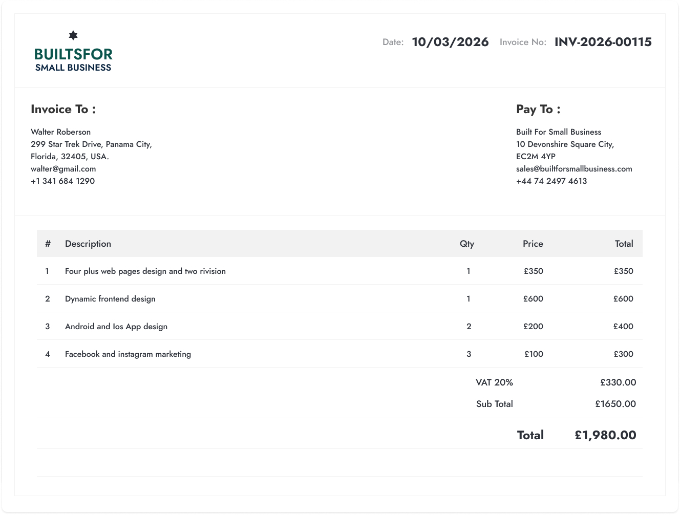
Task: Click address line '299 Star Trek Drive, Panama City,'
Action: [x=91, y=144]
